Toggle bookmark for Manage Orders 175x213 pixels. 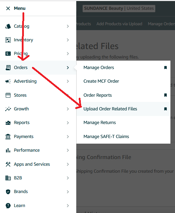click(x=166, y=68)
